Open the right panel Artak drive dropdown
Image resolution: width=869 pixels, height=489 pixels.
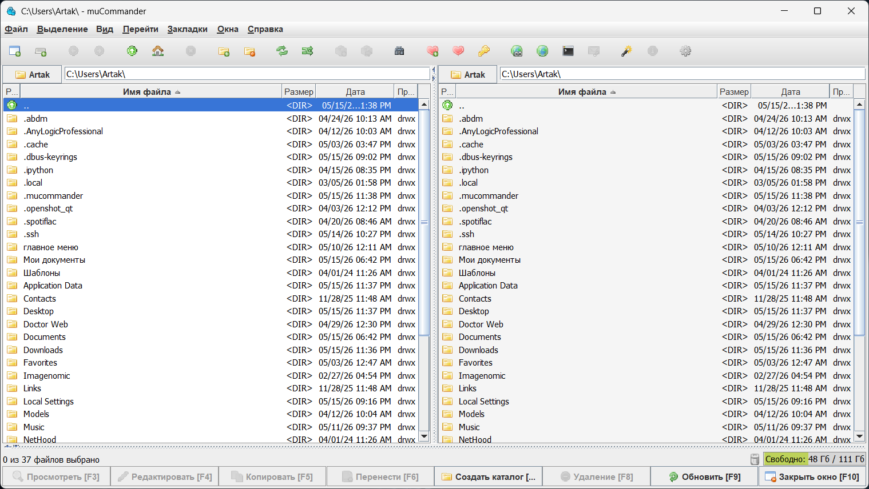467,74
